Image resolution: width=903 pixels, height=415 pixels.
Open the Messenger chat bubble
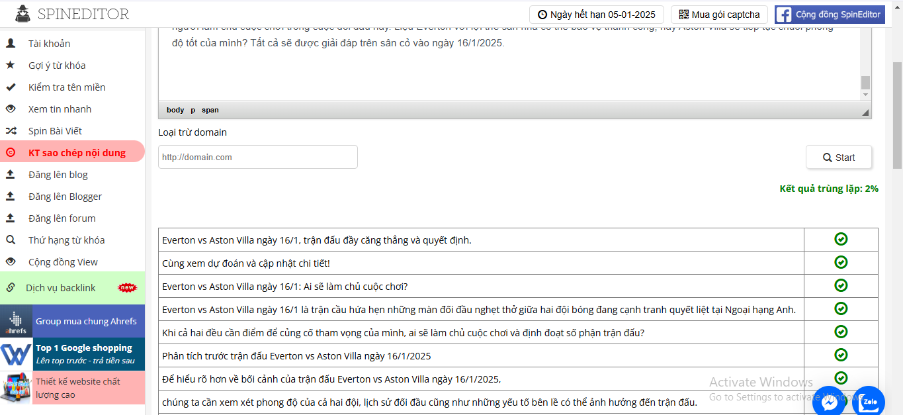829,402
